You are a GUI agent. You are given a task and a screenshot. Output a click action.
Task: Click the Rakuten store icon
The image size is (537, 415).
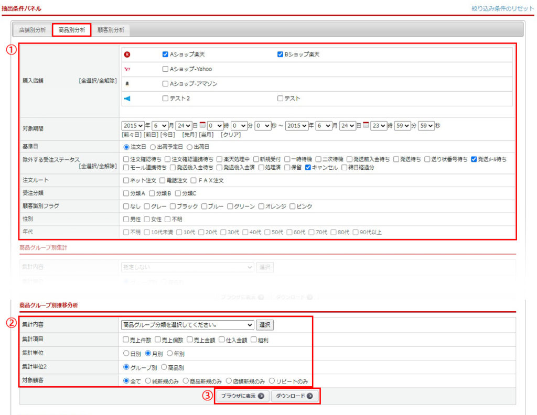(127, 54)
